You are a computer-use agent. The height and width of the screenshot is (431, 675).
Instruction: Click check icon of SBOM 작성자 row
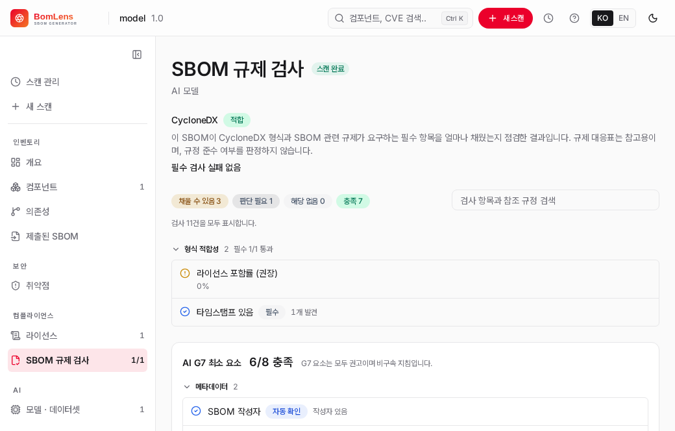tap(196, 411)
